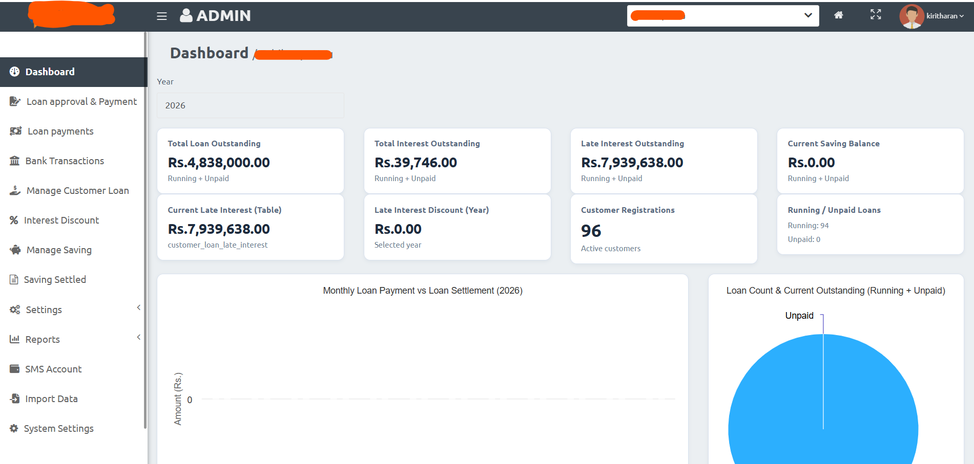Toggle the sidebar with the hamburger icon
974x464 pixels.
pos(161,16)
